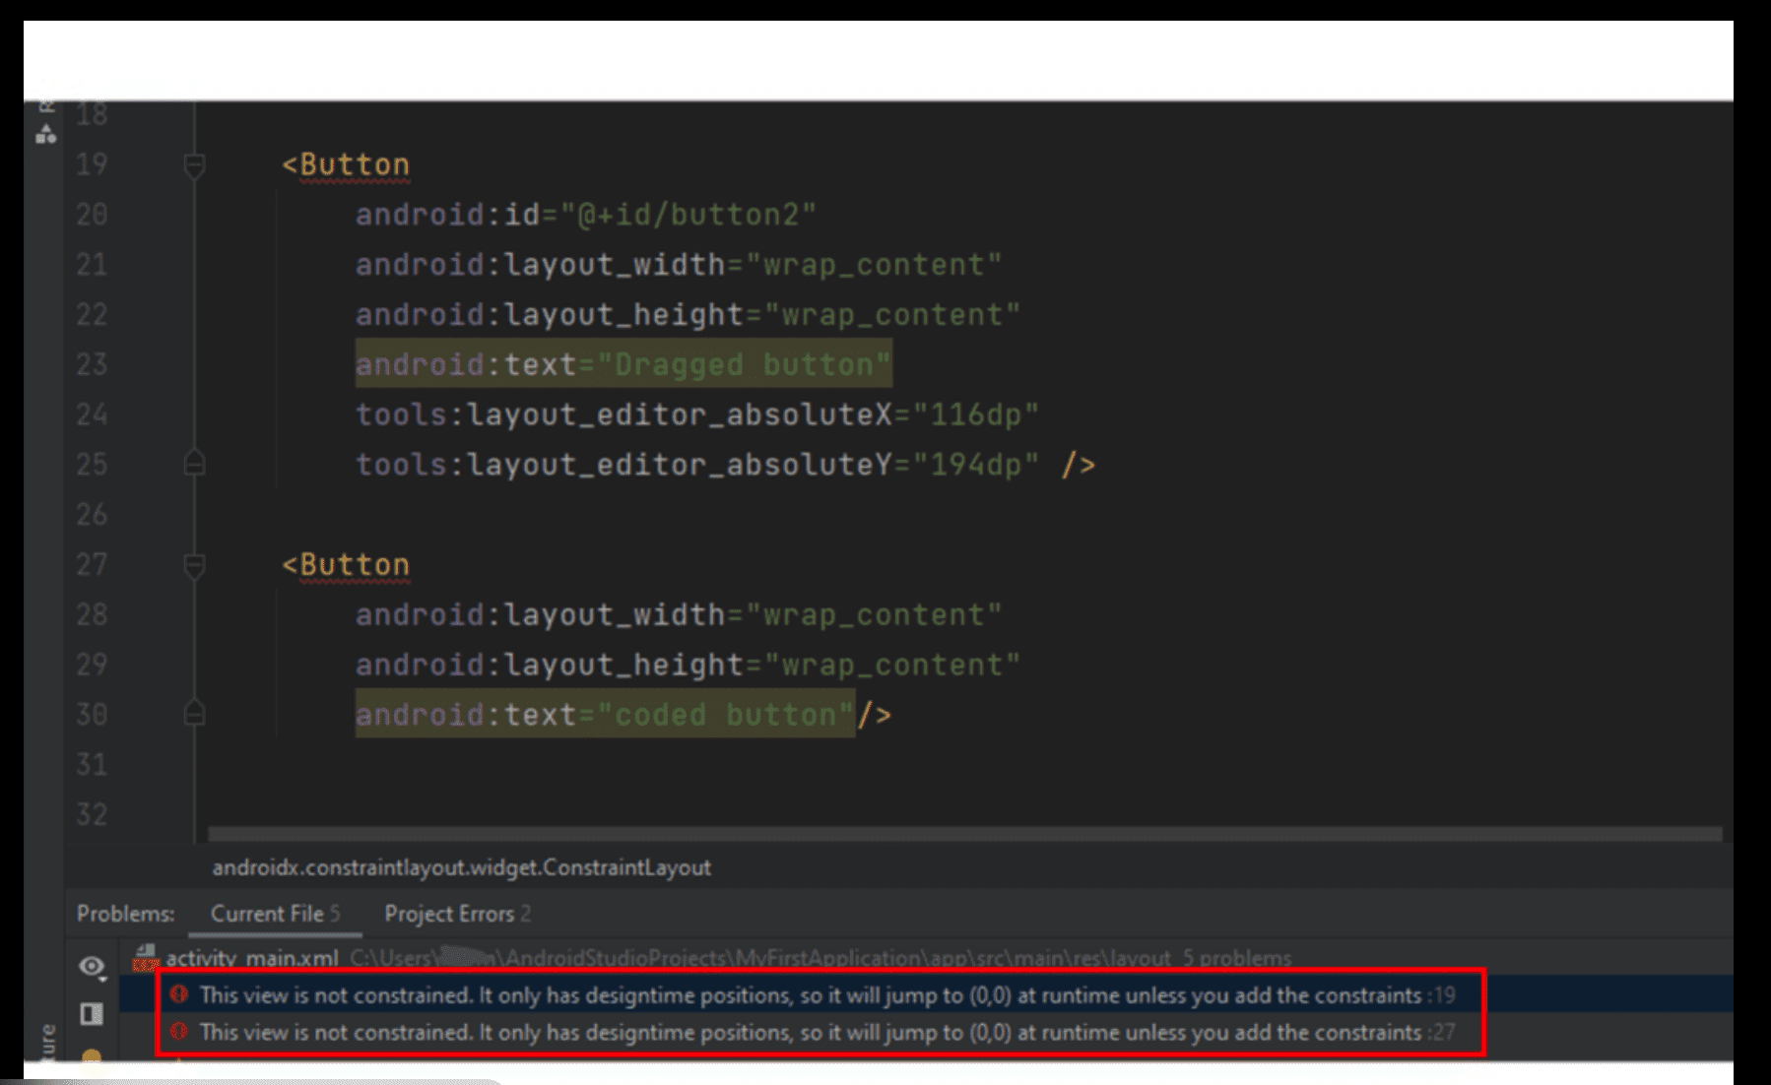The width and height of the screenshot is (1771, 1085).
Task: Click the split-preview icon below the eye in Problems sidebar
Action: 92,1015
